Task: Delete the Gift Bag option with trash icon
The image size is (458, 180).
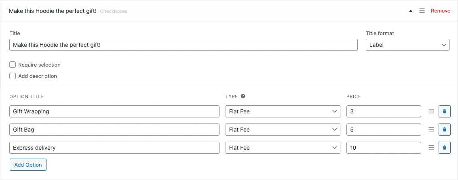Action: pos(444,130)
